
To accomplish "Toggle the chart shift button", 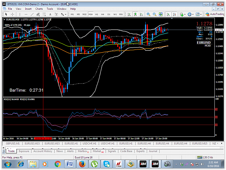I will click(x=174, y=14).
